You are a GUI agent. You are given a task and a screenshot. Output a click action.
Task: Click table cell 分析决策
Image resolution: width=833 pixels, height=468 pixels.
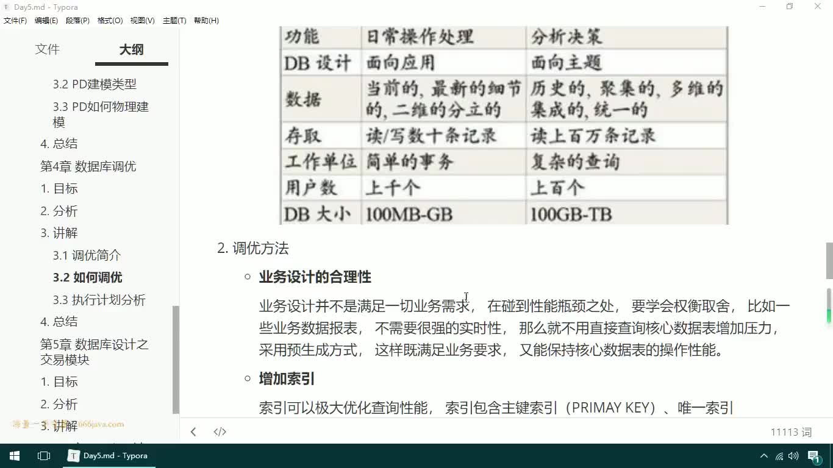pos(627,37)
